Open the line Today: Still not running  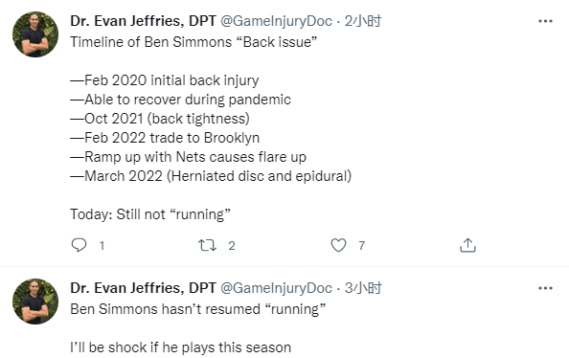[150, 214]
